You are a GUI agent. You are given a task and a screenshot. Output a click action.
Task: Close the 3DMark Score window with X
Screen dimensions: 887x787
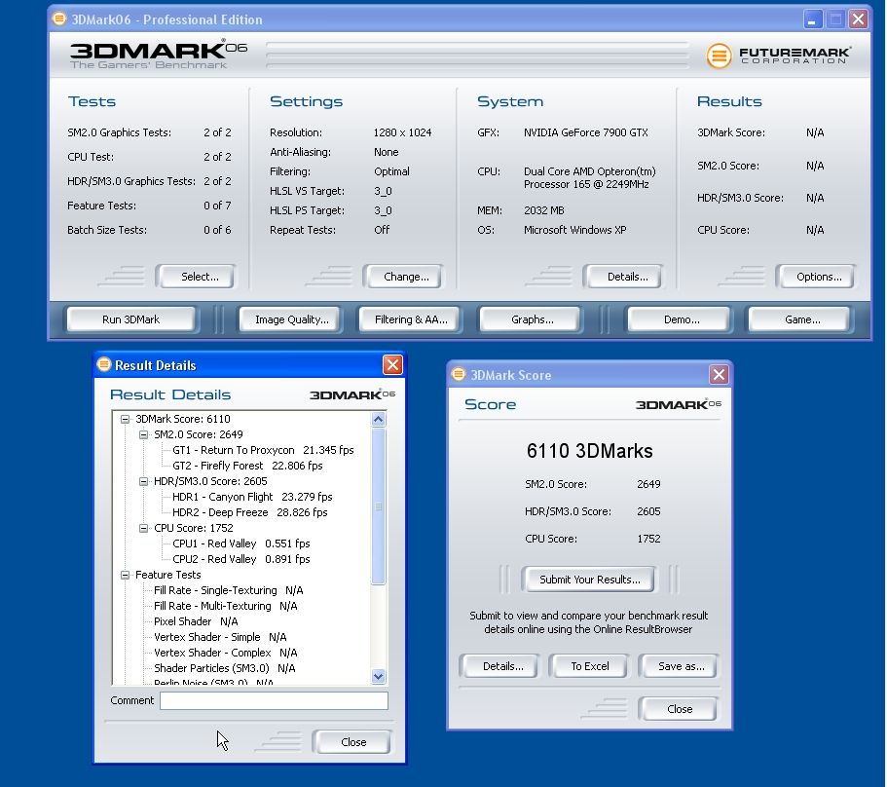point(719,374)
